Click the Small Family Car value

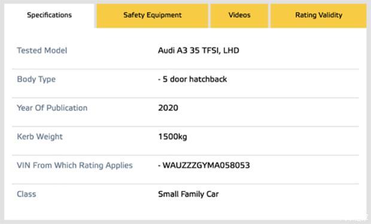188,194
